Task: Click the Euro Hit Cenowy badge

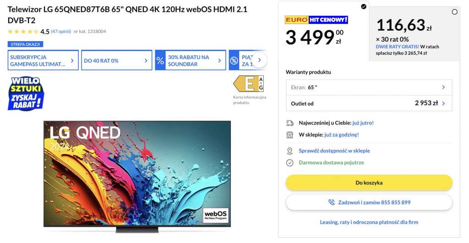Action: tap(316, 20)
